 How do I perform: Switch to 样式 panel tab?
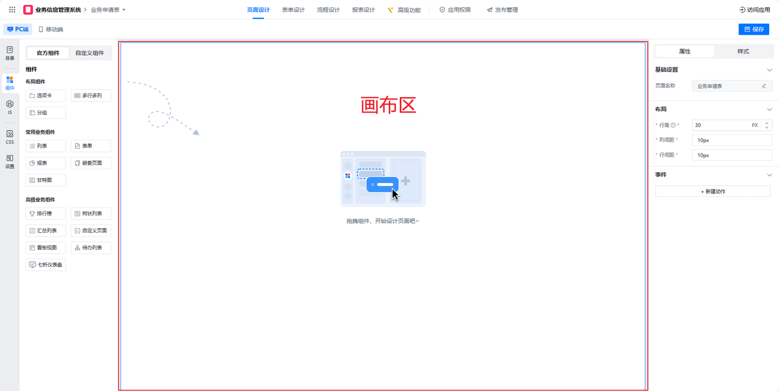(743, 52)
